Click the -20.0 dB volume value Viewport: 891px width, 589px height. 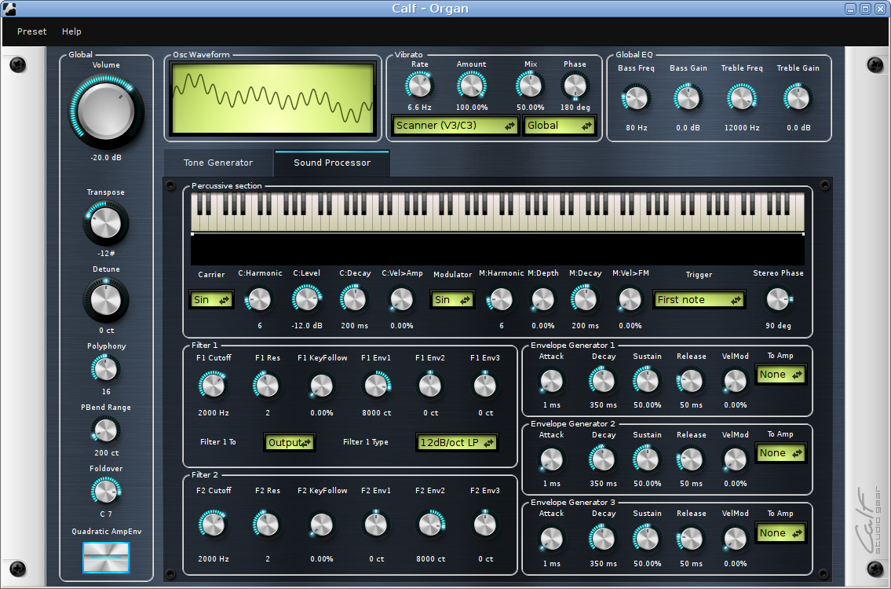point(106,158)
